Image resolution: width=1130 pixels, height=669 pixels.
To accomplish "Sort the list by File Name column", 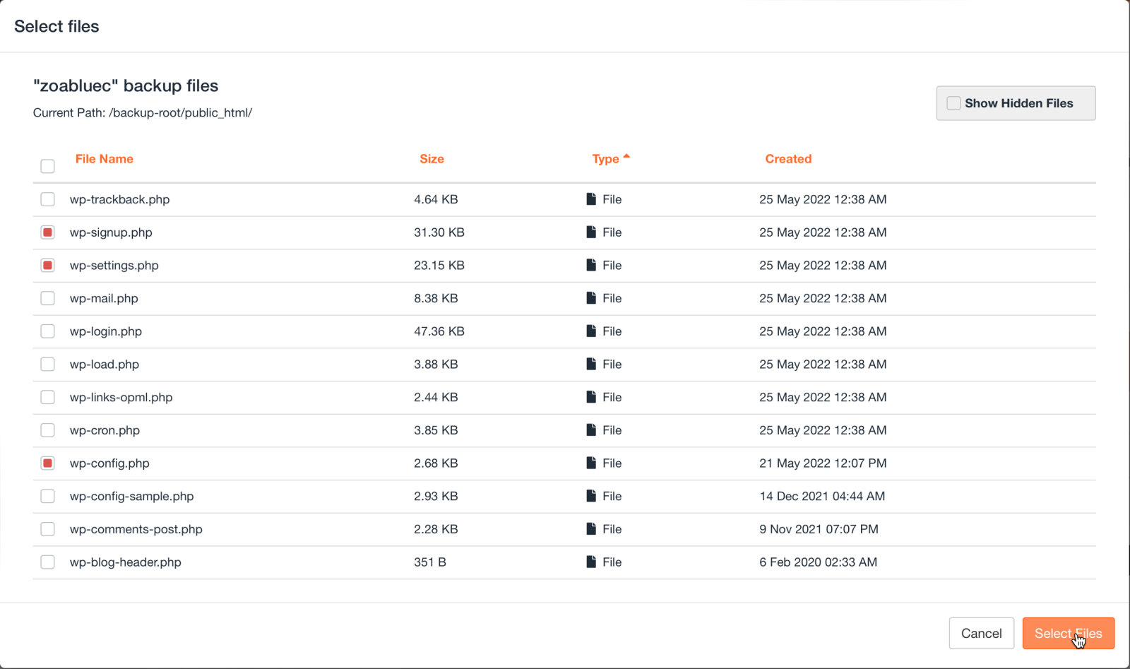I will pos(104,159).
